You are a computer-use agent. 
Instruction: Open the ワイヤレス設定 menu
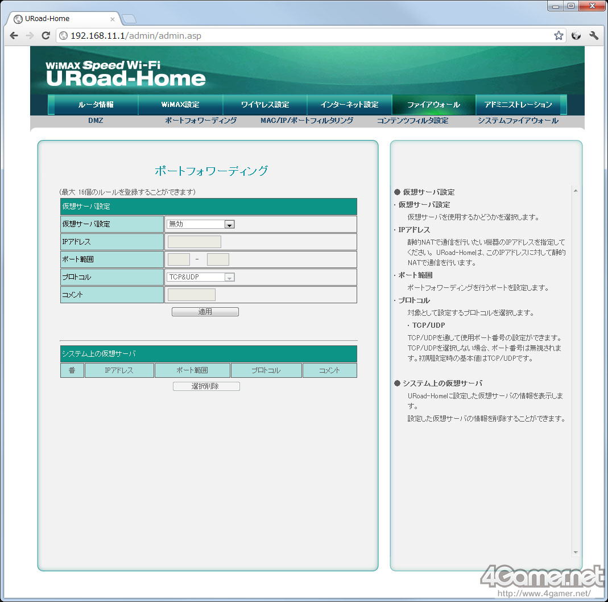pyautogui.click(x=265, y=104)
